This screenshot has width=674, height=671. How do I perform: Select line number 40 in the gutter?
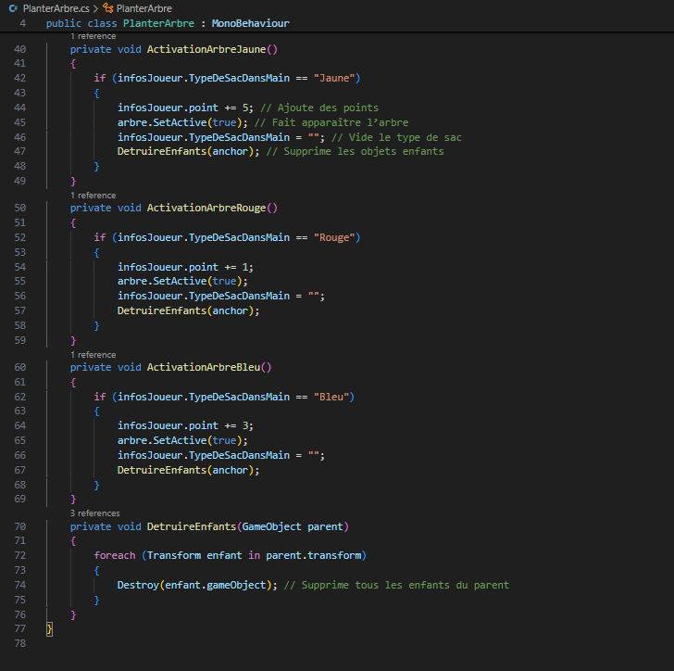click(20, 49)
